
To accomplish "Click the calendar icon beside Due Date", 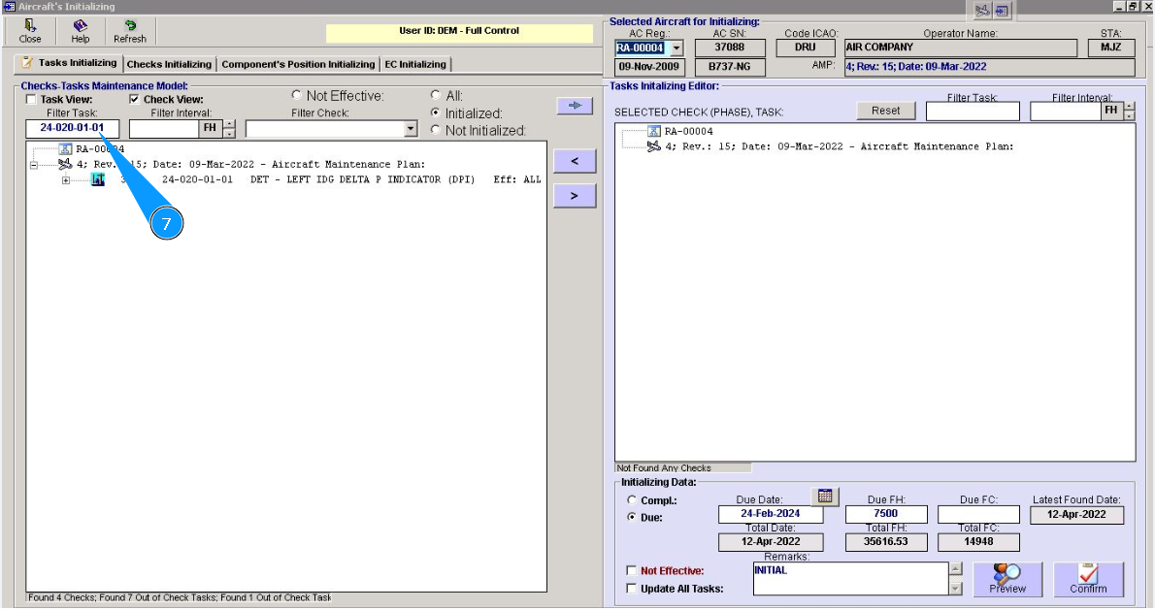I will tap(825, 496).
